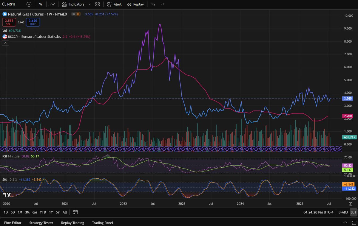Click the 3.565 price label on axis

click(348, 99)
